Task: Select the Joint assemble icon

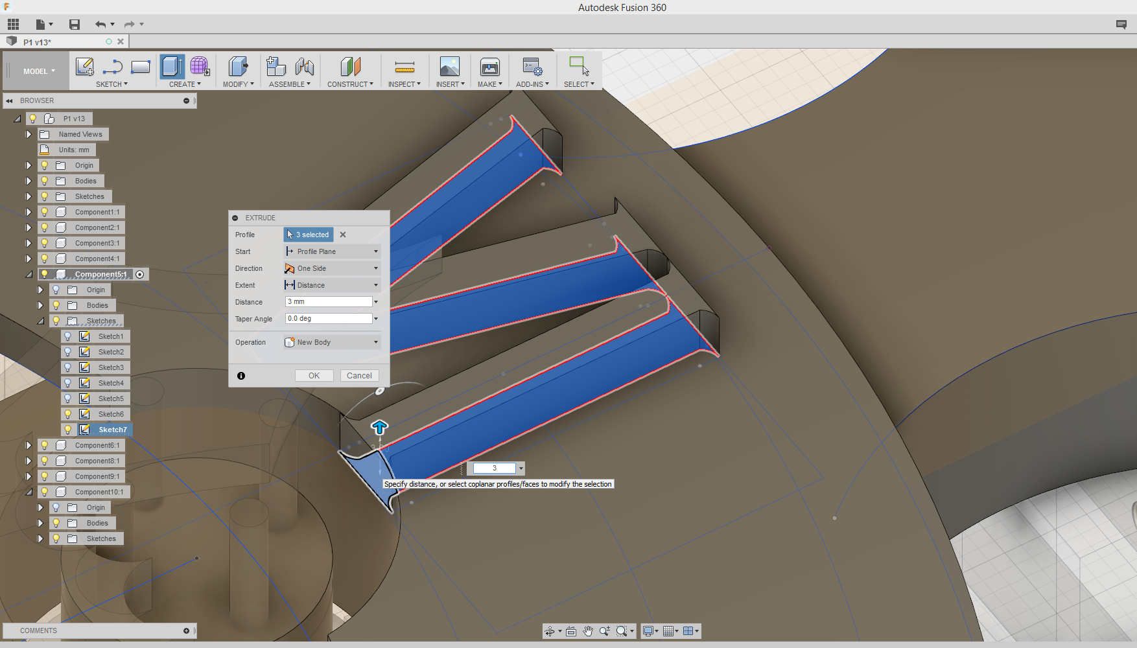Action: (304, 66)
